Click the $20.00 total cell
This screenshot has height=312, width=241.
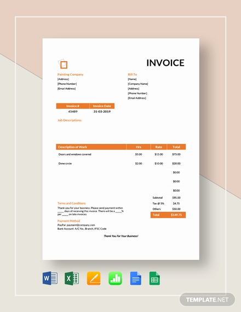click(x=176, y=163)
